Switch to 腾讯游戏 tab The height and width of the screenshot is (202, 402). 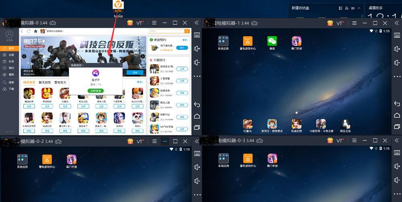pos(45,82)
